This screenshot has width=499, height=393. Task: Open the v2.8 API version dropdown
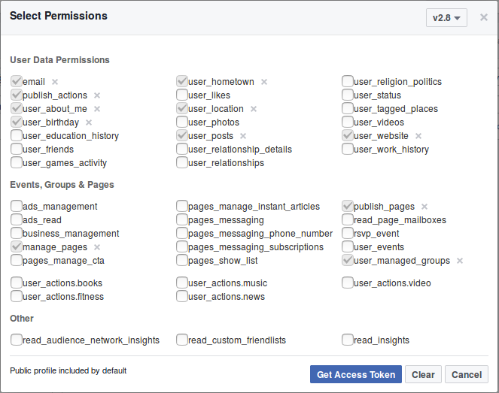tap(446, 17)
